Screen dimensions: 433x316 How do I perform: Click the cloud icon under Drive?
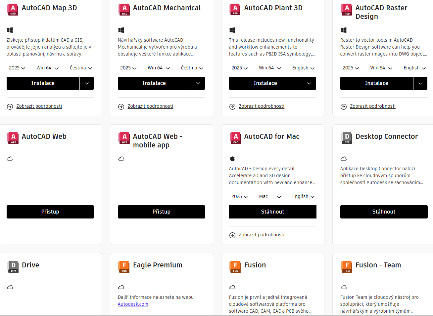(x=10, y=287)
